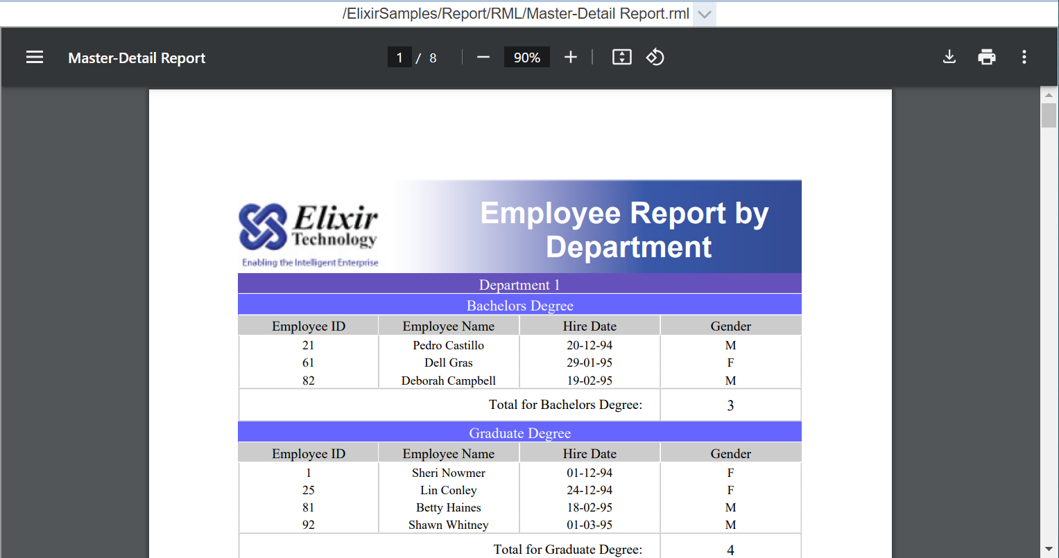Open the more actions three-dot menu
1059x558 pixels.
(1024, 58)
